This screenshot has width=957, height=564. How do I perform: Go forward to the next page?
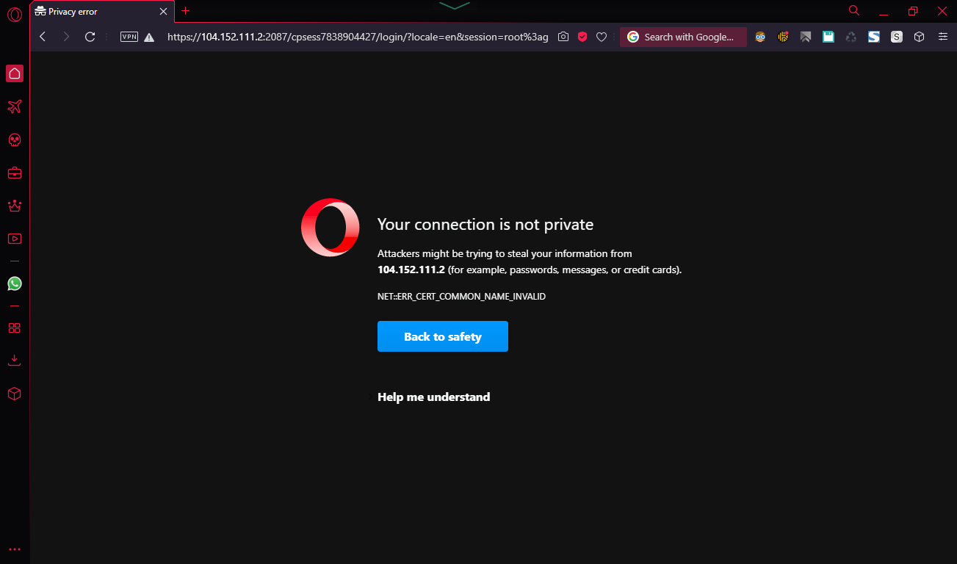(66, 37)
